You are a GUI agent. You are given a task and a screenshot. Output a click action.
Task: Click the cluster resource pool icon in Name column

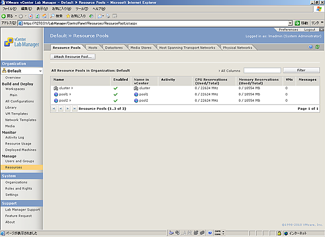[x=56, y=88]
